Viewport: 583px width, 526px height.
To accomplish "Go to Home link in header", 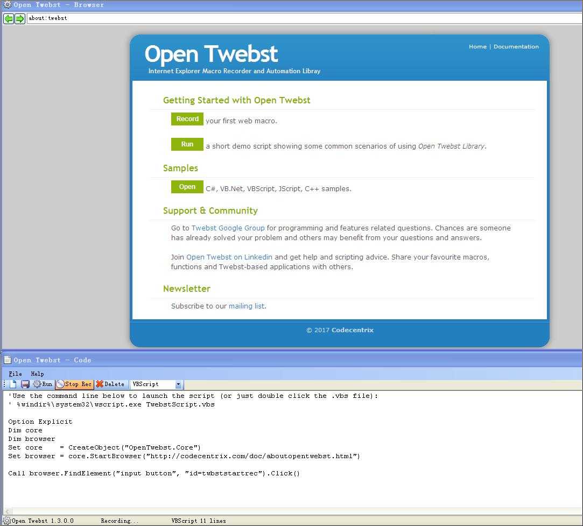I will click(x=477, y=46).
